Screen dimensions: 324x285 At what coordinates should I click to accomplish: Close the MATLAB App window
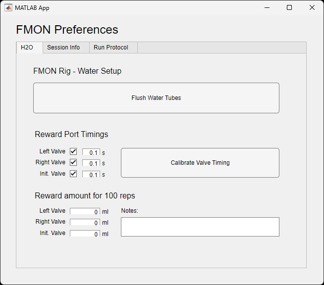[x=312, y=7]
